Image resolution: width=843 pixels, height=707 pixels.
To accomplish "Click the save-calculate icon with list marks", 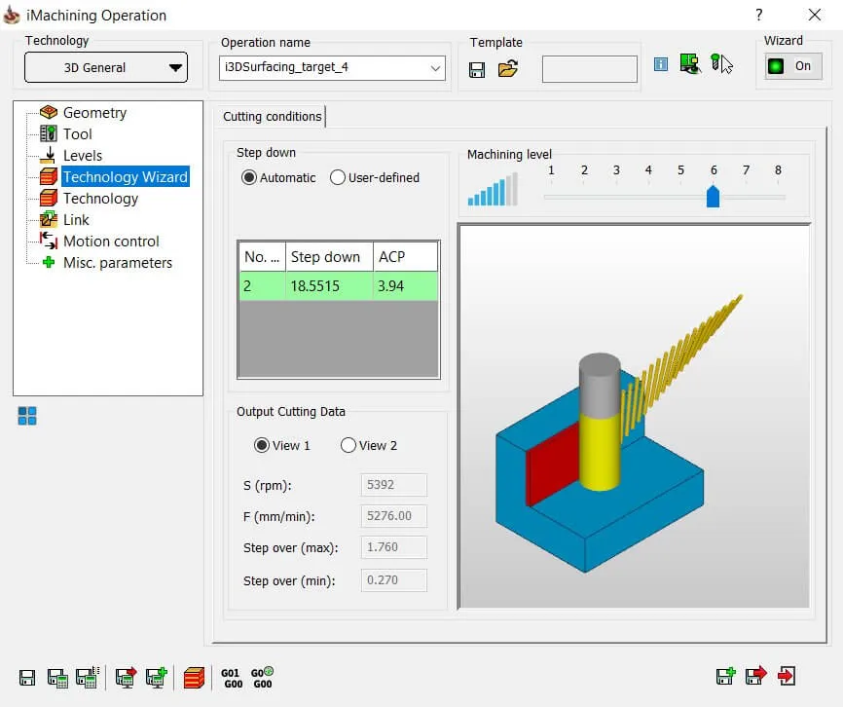I will (x=88, y=677).
